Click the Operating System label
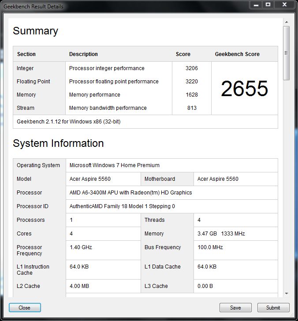Screen dimensions: 298x321 [38, 165]
